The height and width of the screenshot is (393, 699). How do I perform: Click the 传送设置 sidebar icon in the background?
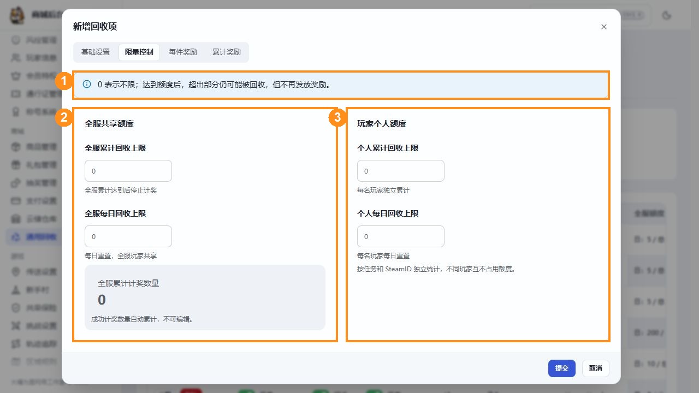16,271
